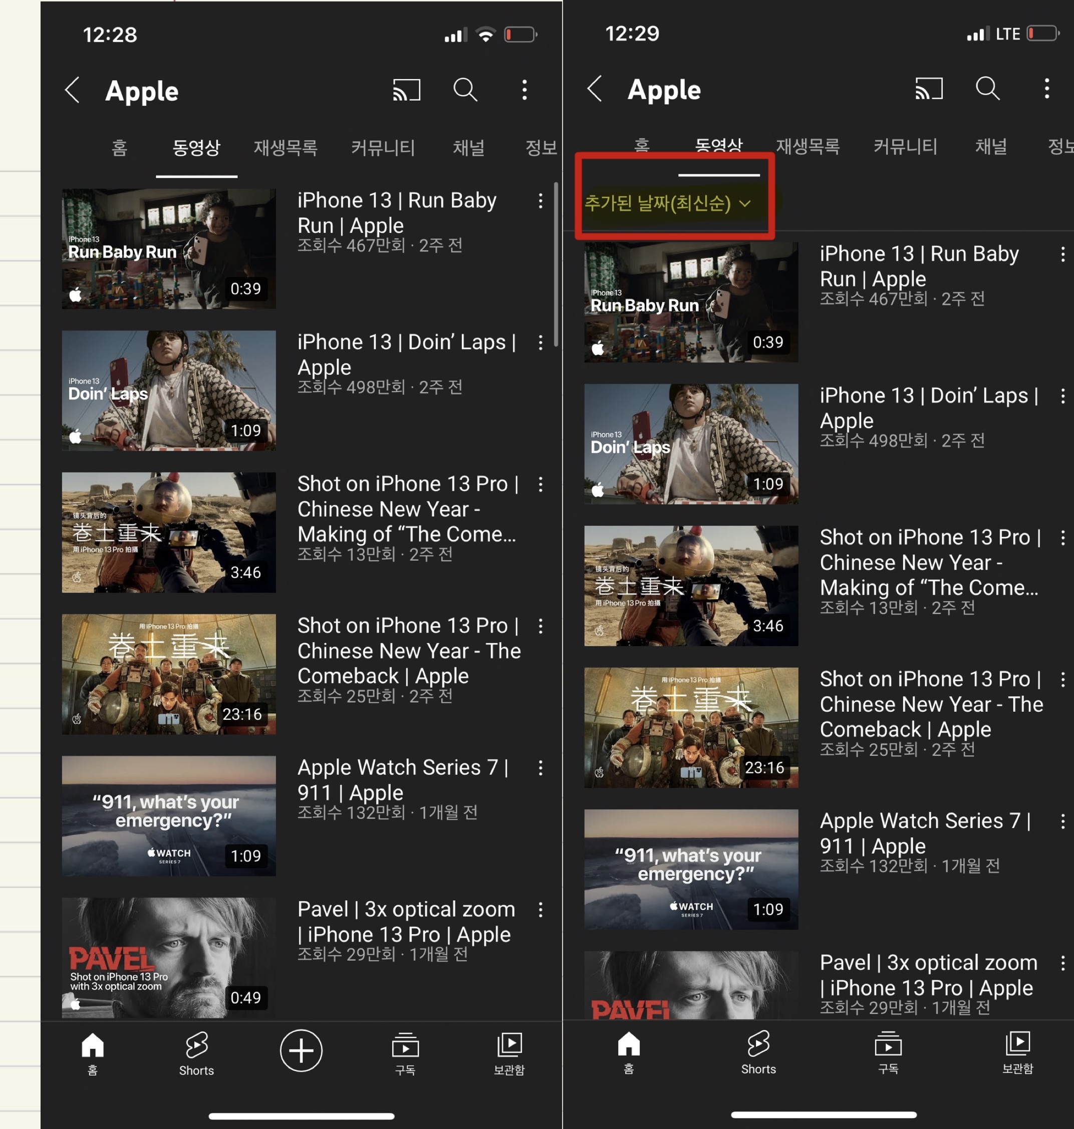The width and height of the screenshot is (1074, 1129).
Task: Play 911 emergency thumbnail, right screen
Action: [691, 870]
